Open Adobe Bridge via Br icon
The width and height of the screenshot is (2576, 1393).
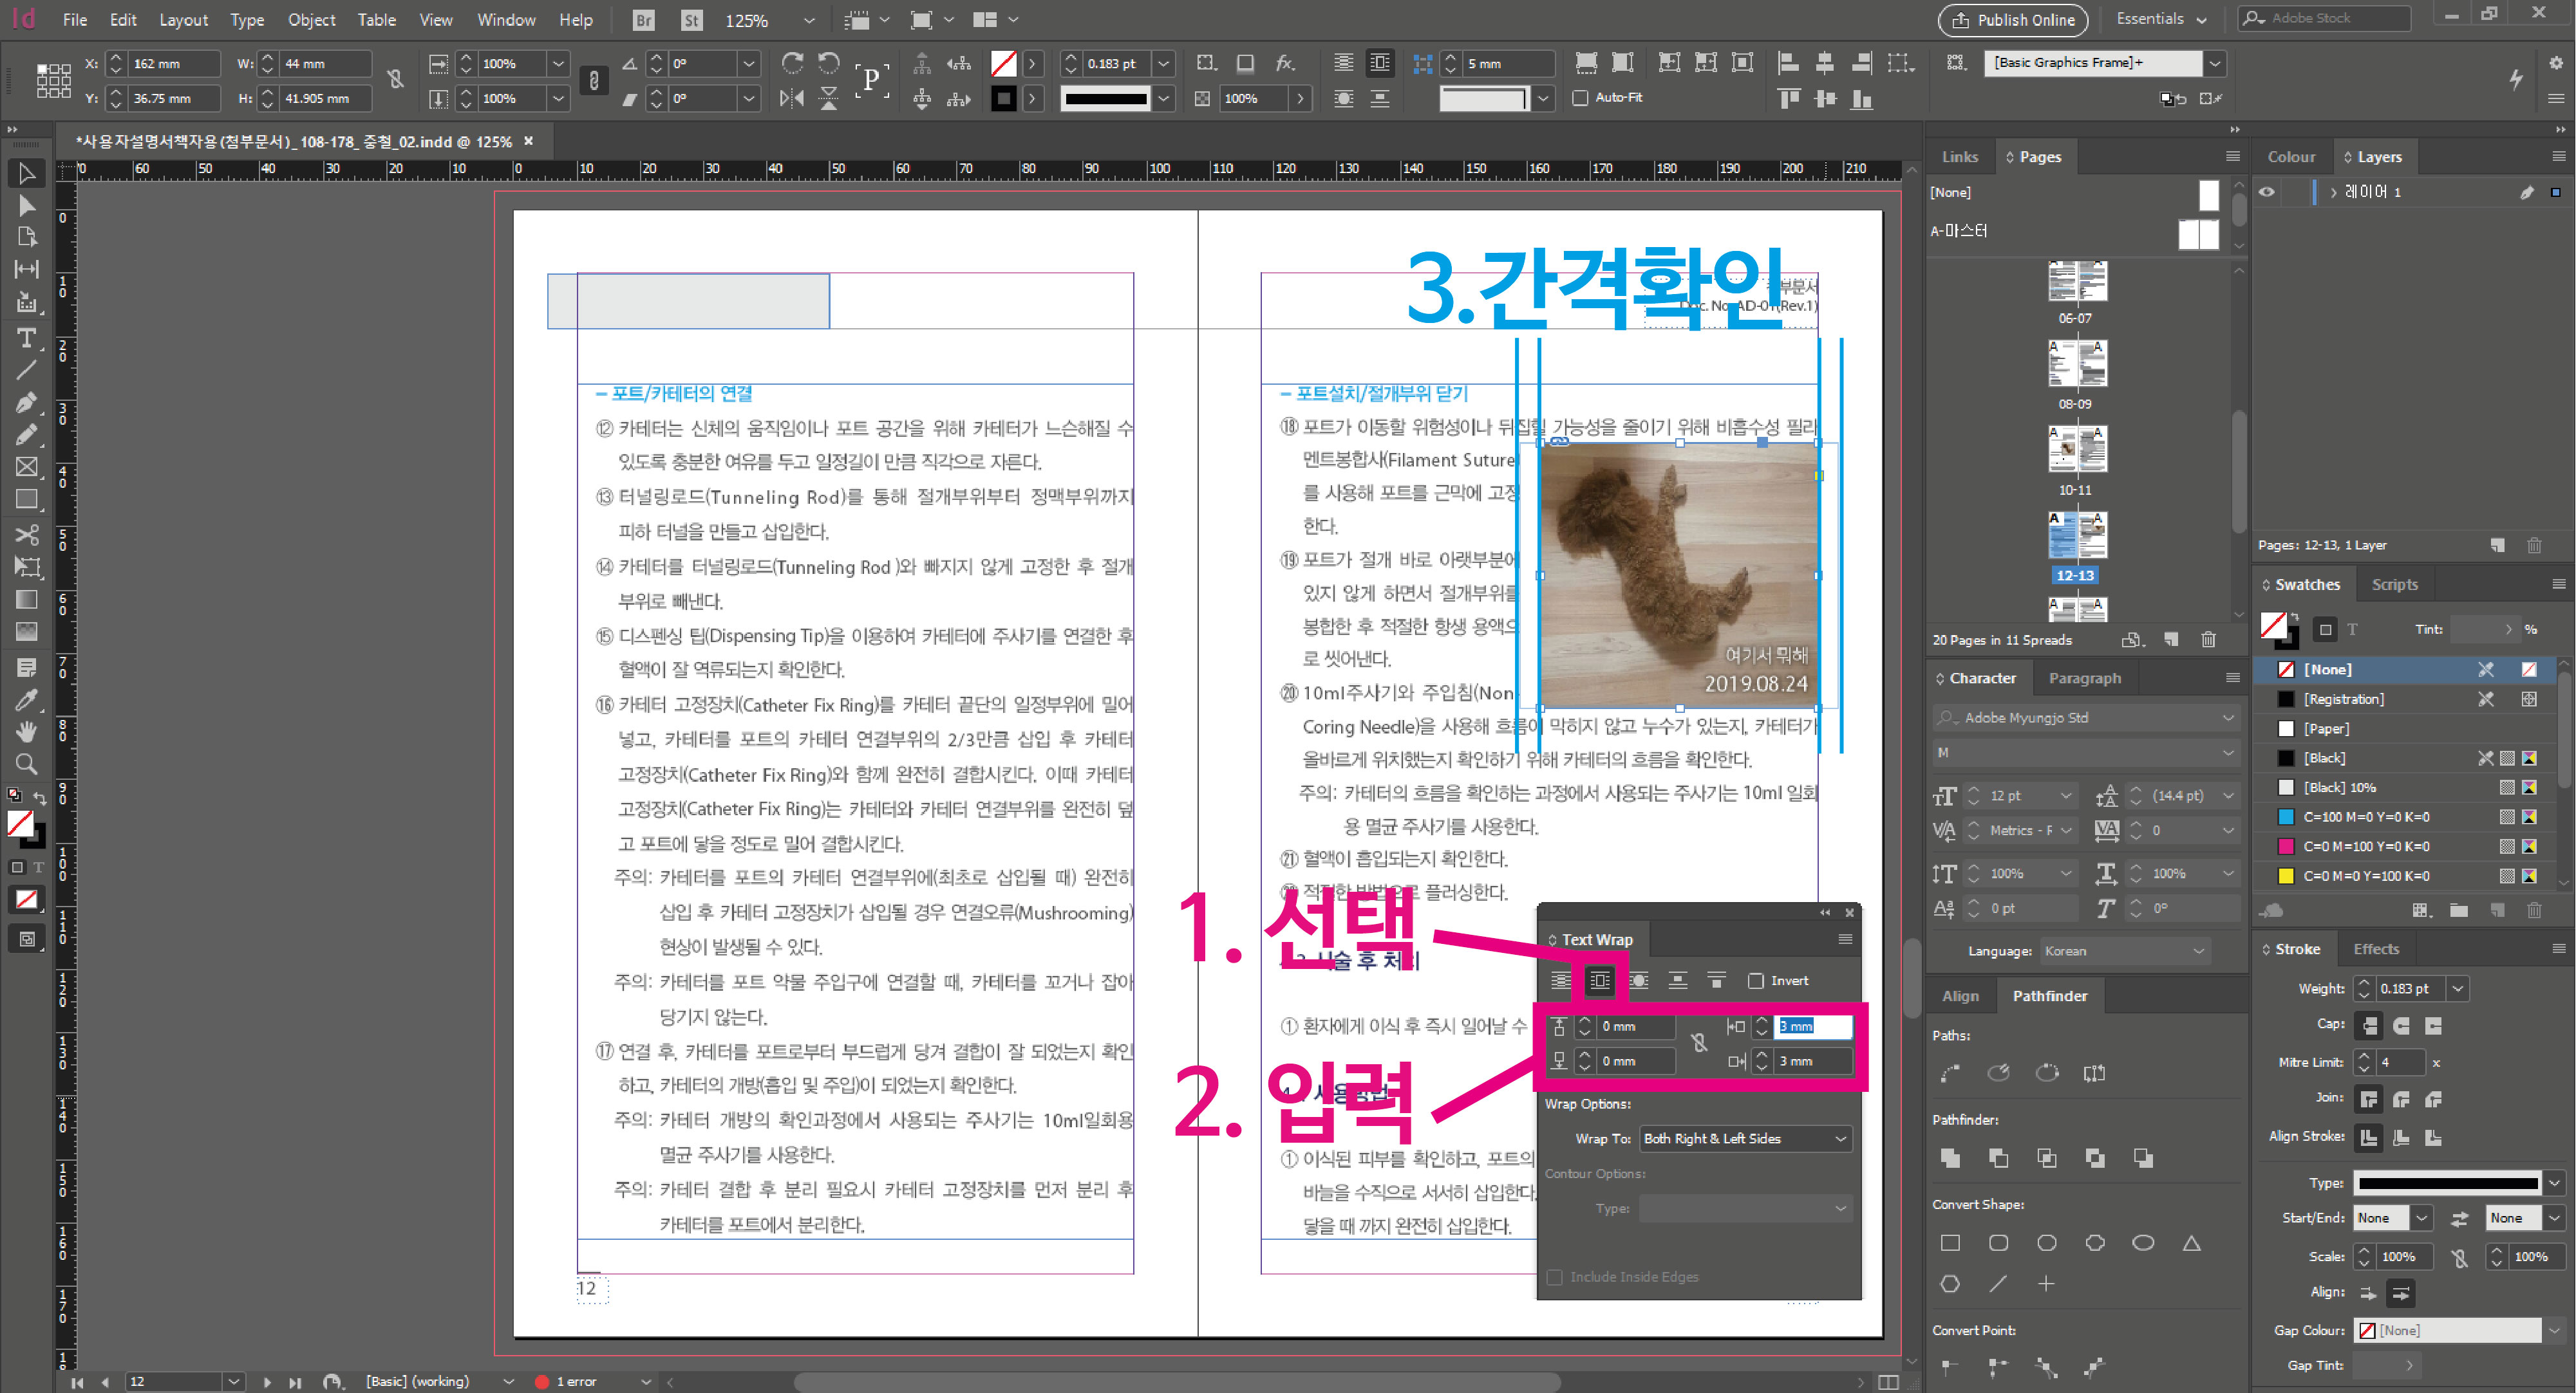tap(644, 19)
